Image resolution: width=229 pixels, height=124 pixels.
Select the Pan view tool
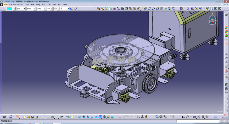(x=76, y=117)
